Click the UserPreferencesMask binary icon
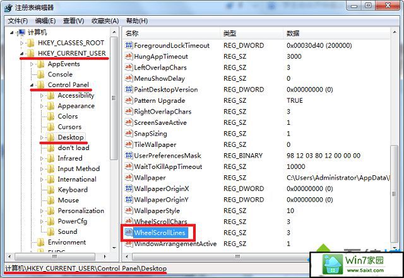Viewport: 404px width, 278px height. [129, 156]
